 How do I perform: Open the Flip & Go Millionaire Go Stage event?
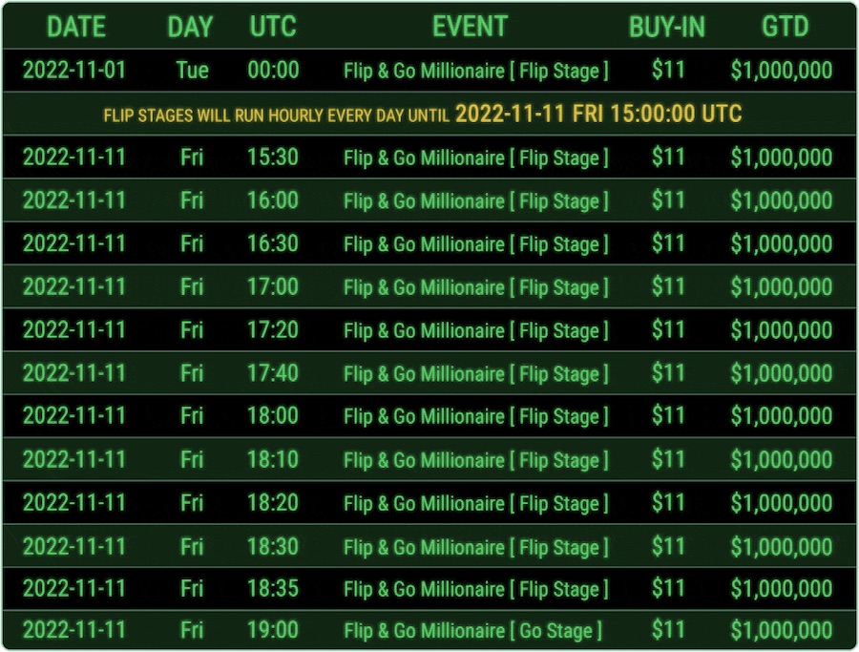coord(472,631)
